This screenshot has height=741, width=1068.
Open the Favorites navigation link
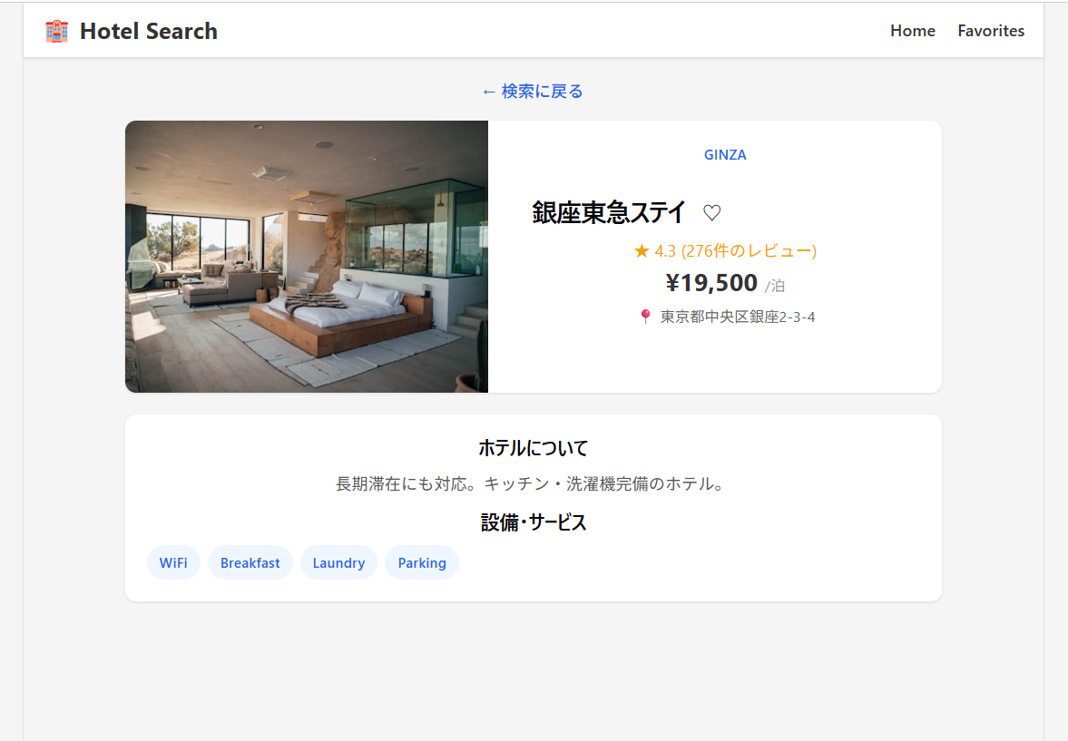pos(991,31)
